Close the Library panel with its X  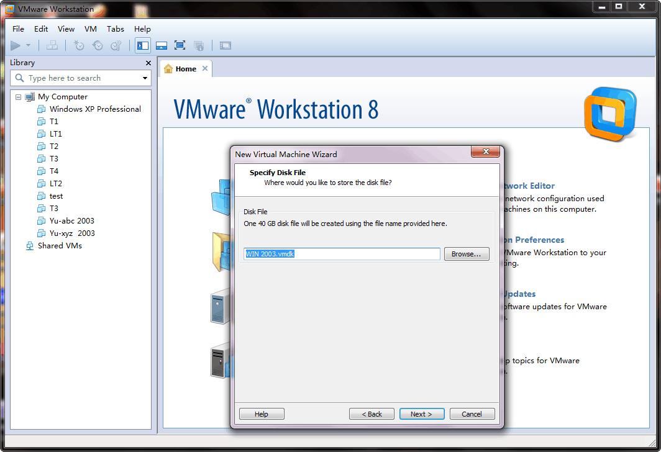(x=148, y=63)
